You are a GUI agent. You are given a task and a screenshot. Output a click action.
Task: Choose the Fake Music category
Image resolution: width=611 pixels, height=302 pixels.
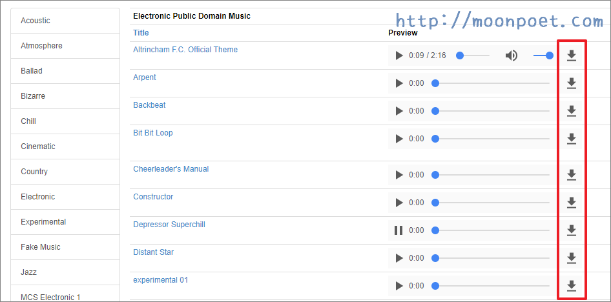pos(41,247)
